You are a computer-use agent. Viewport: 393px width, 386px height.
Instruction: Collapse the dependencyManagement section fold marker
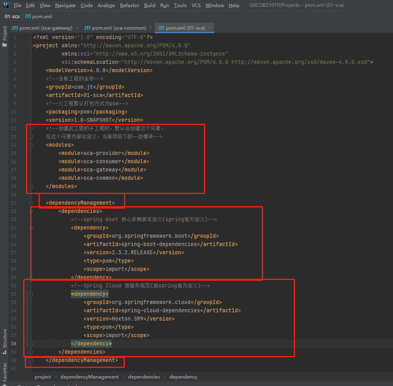click(x=30, y=203)
